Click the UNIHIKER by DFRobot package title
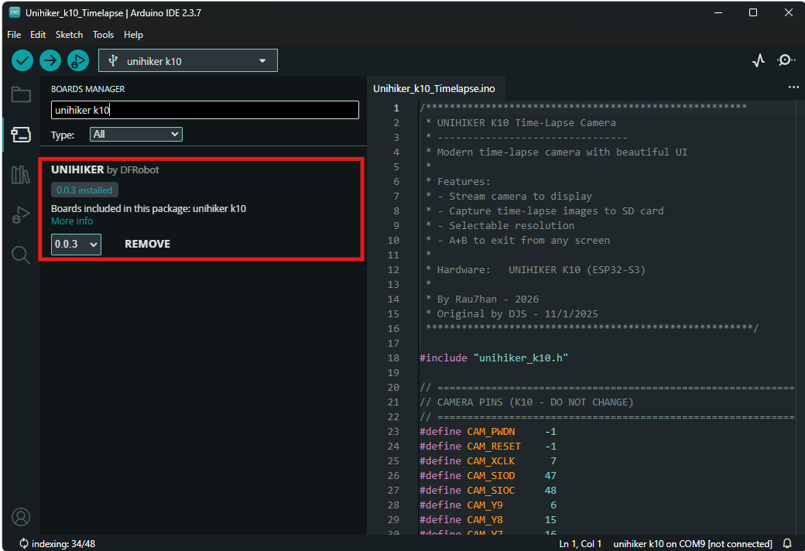Image resolution: width=805 pixels, height=551 pixels. coord(104,169)
